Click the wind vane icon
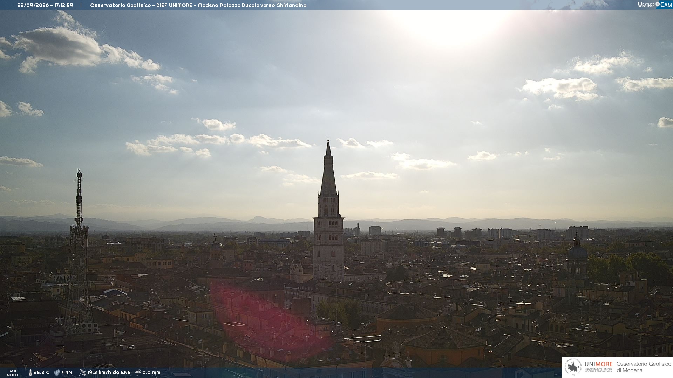This screenshot has width=673, height=378. click(82, 372)
